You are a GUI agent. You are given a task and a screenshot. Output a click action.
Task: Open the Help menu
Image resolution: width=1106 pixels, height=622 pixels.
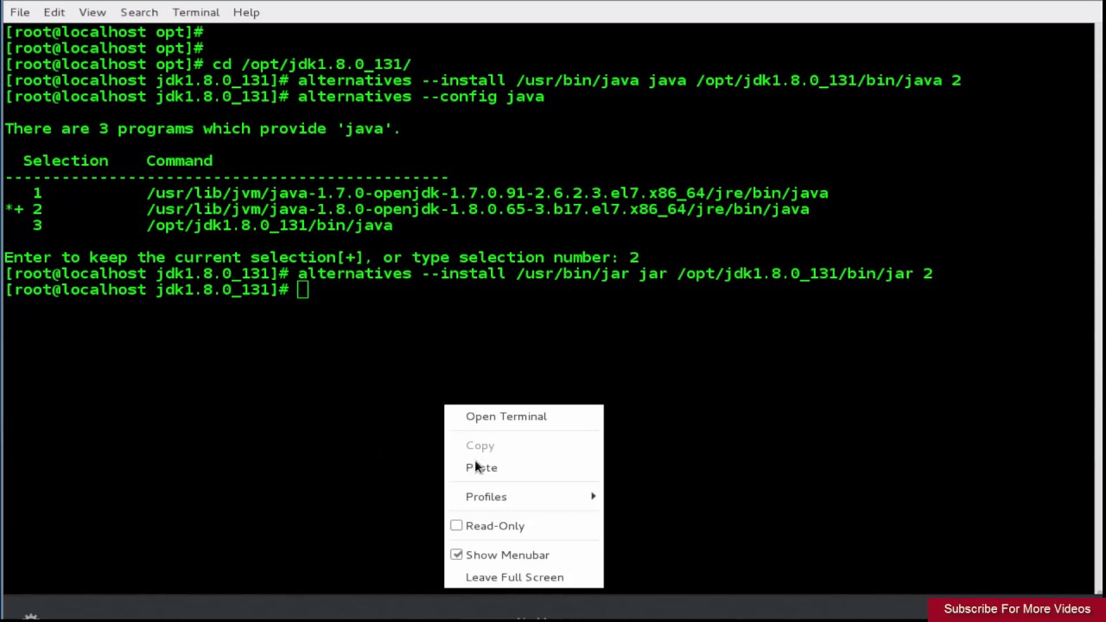[x=246, y=12]
